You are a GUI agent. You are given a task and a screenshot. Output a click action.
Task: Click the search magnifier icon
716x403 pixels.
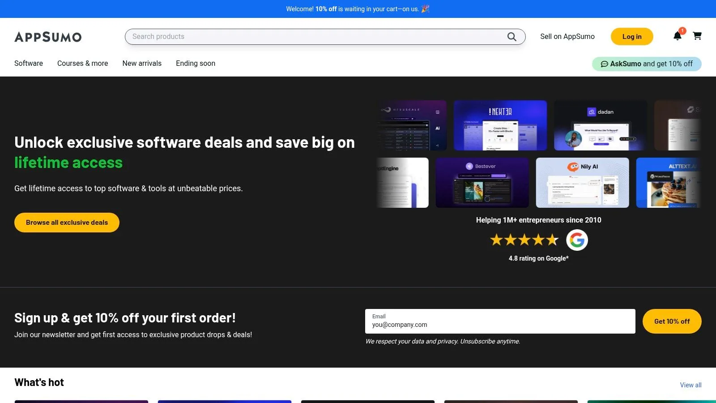pos(511,37)
